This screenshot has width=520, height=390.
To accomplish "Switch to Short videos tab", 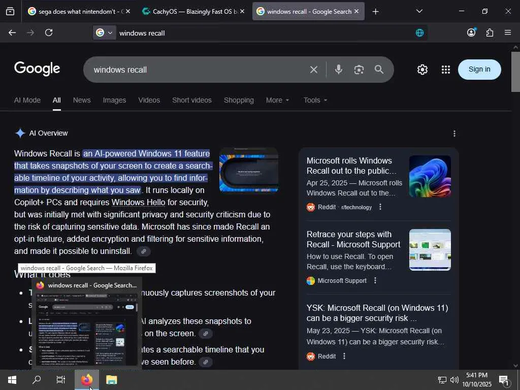I will point(191,100).
